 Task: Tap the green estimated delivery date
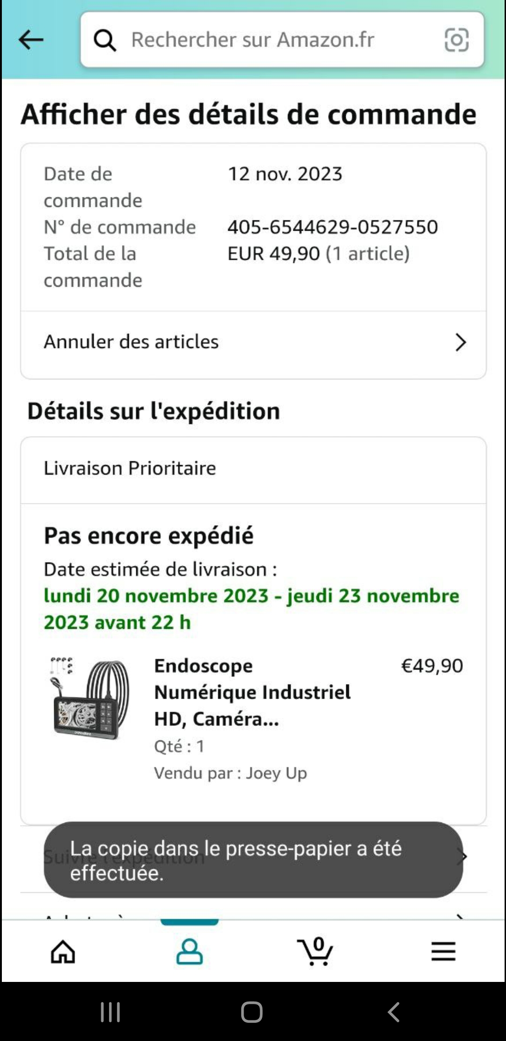pyautogui.click(x=251, y=609)
